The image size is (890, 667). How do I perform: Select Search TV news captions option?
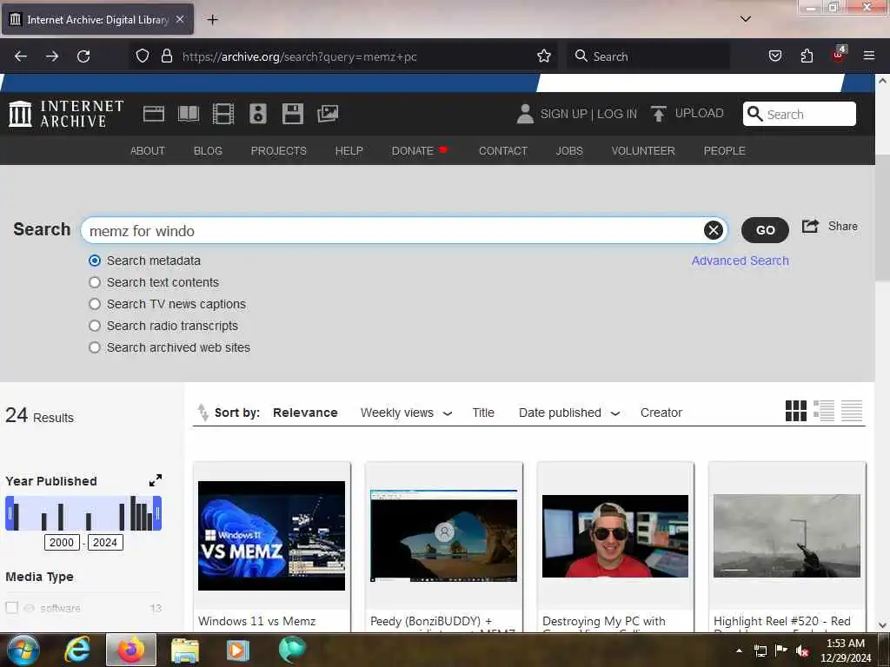coord(95,304)
